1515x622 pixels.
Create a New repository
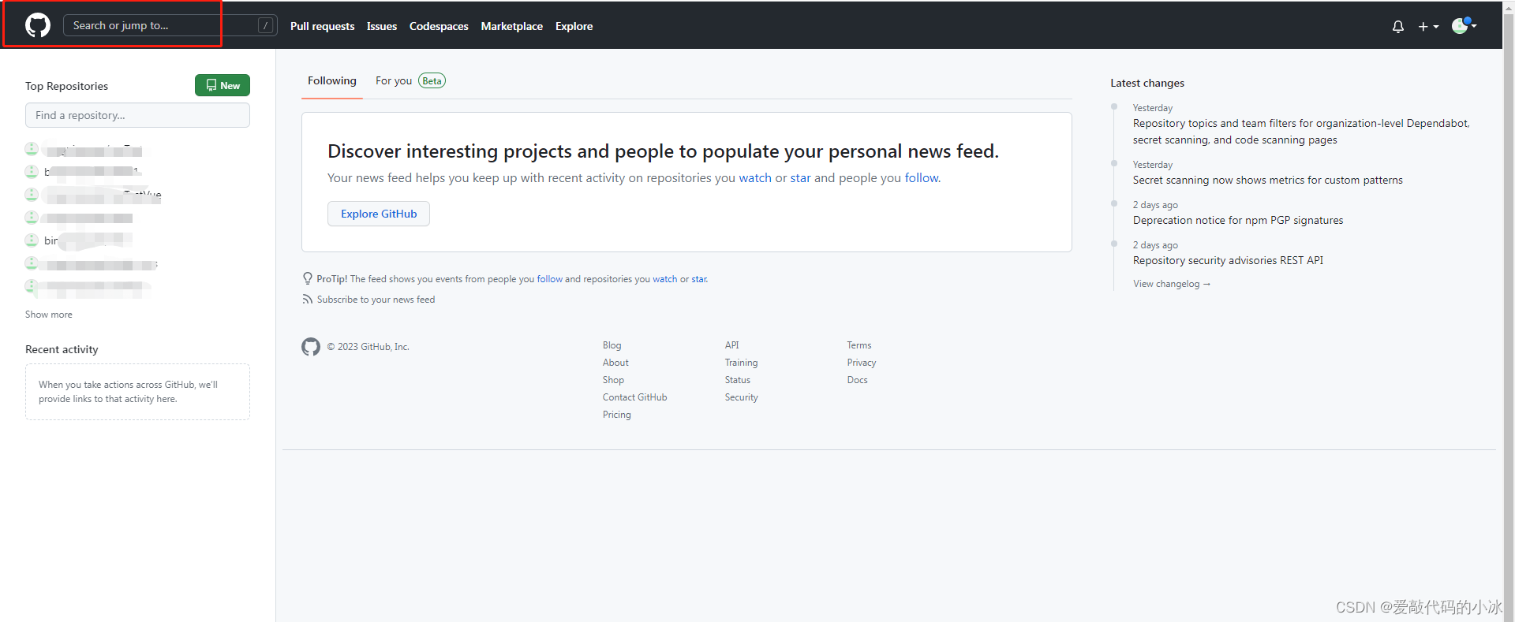pyautogui.click(x=223, y=85)
